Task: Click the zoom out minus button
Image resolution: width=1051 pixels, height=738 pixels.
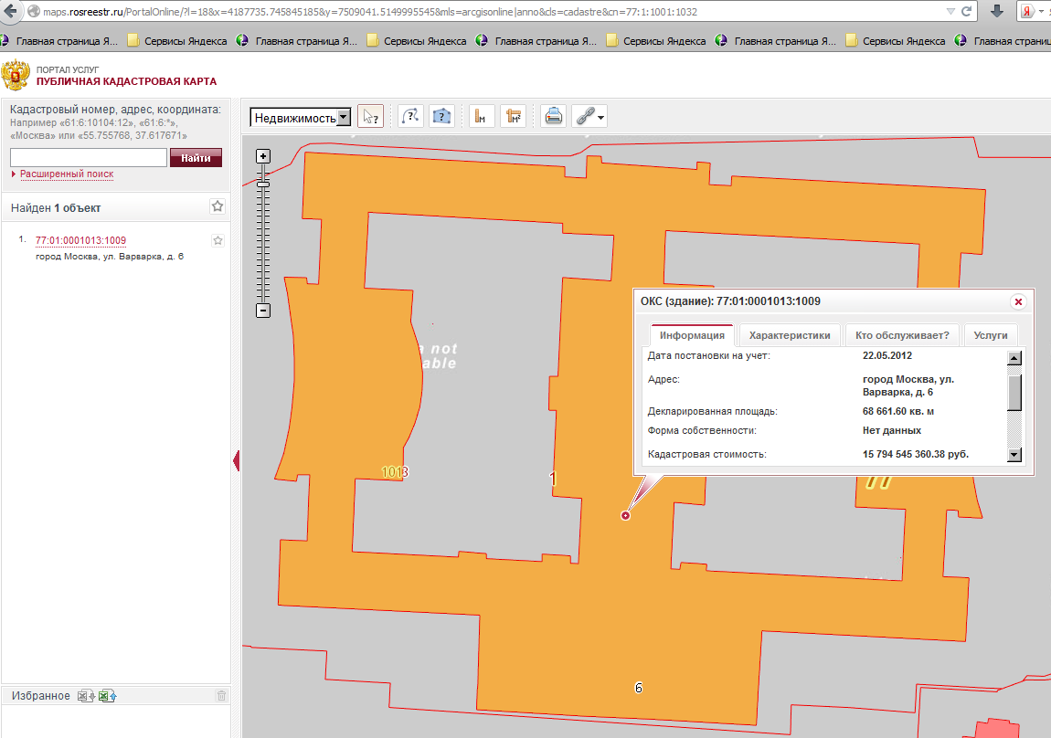Action: 263,311
